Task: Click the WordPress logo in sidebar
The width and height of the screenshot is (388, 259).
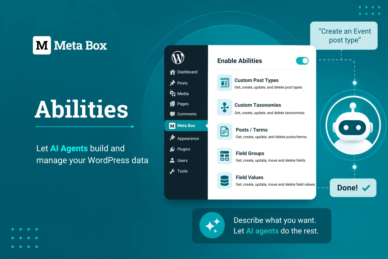Action: pyautogui.click(x=178, y=58)
